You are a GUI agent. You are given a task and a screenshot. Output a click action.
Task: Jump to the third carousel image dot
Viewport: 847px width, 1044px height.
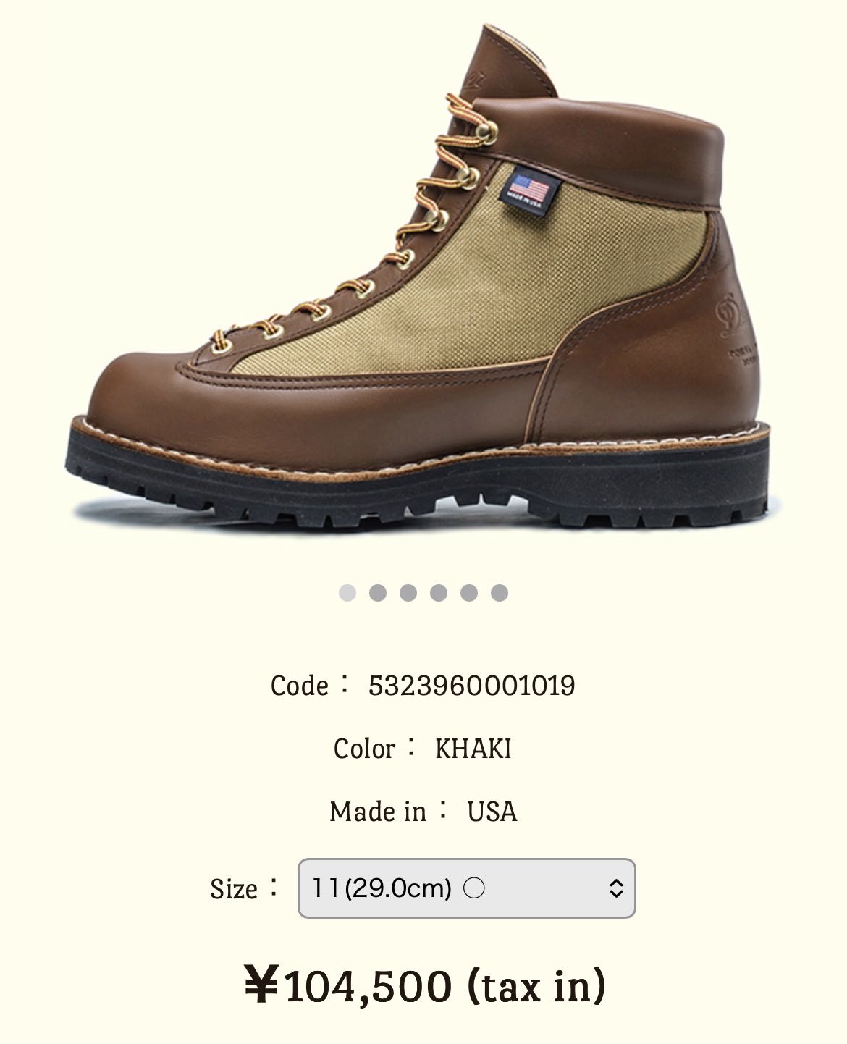pyautogui.click(x=408, y=593)
